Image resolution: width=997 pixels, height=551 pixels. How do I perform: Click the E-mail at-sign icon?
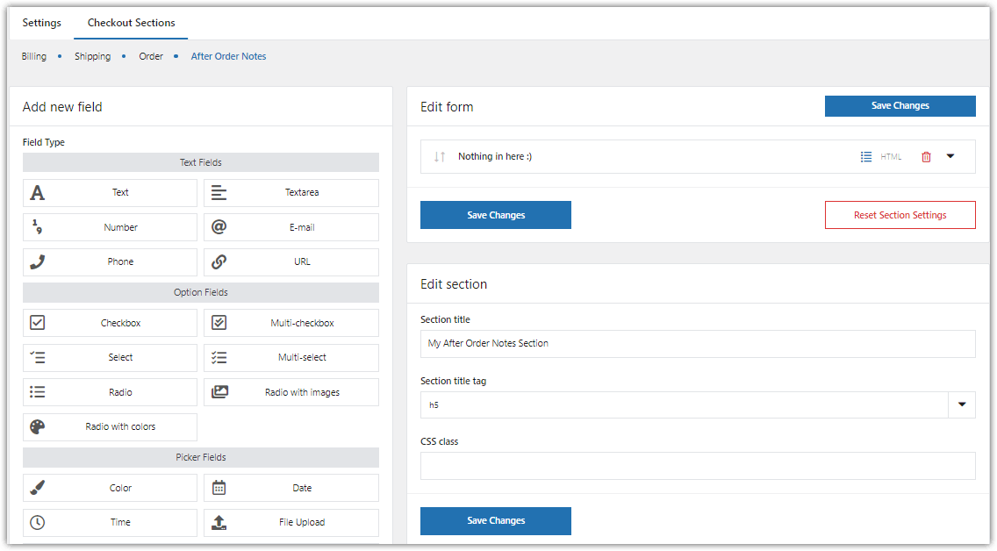click(219, 227)
